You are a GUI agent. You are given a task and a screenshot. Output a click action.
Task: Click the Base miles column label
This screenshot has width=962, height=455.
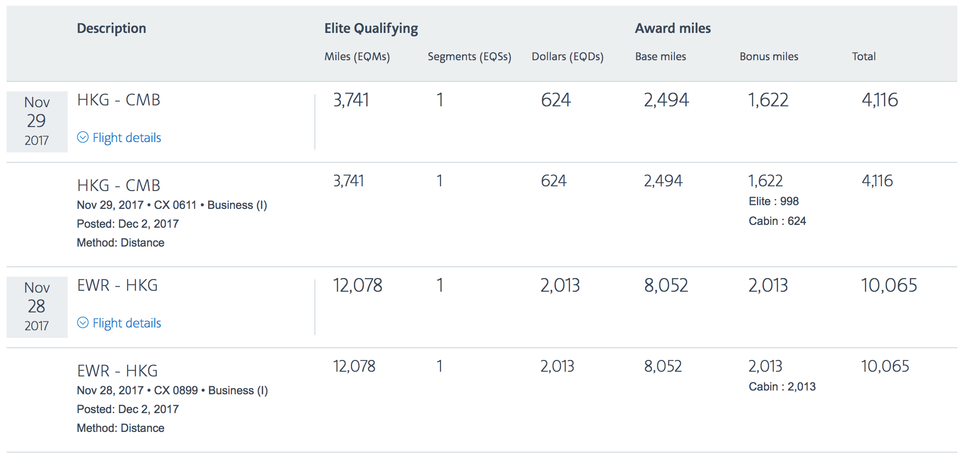click(660, 56)
